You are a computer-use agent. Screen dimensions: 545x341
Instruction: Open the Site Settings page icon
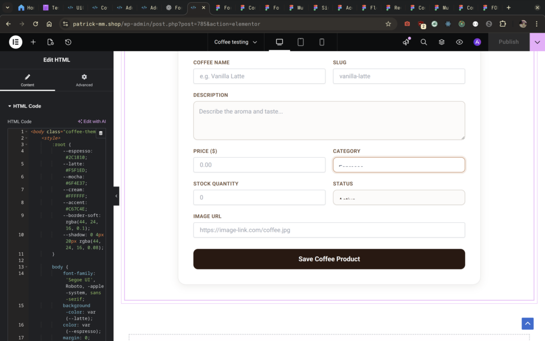(51, 42)
